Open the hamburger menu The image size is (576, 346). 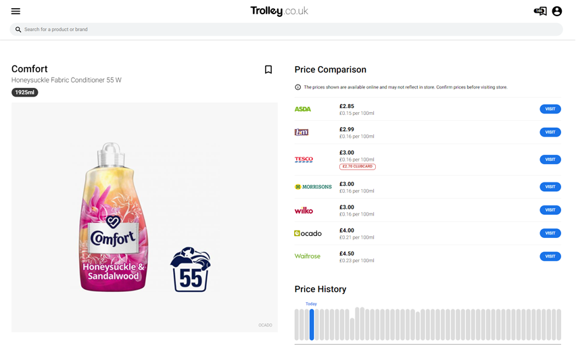(16, 11)
